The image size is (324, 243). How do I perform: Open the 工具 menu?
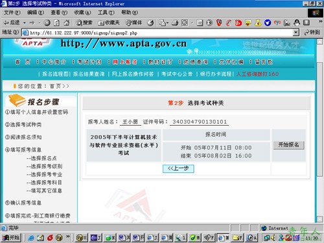point(106,12)
